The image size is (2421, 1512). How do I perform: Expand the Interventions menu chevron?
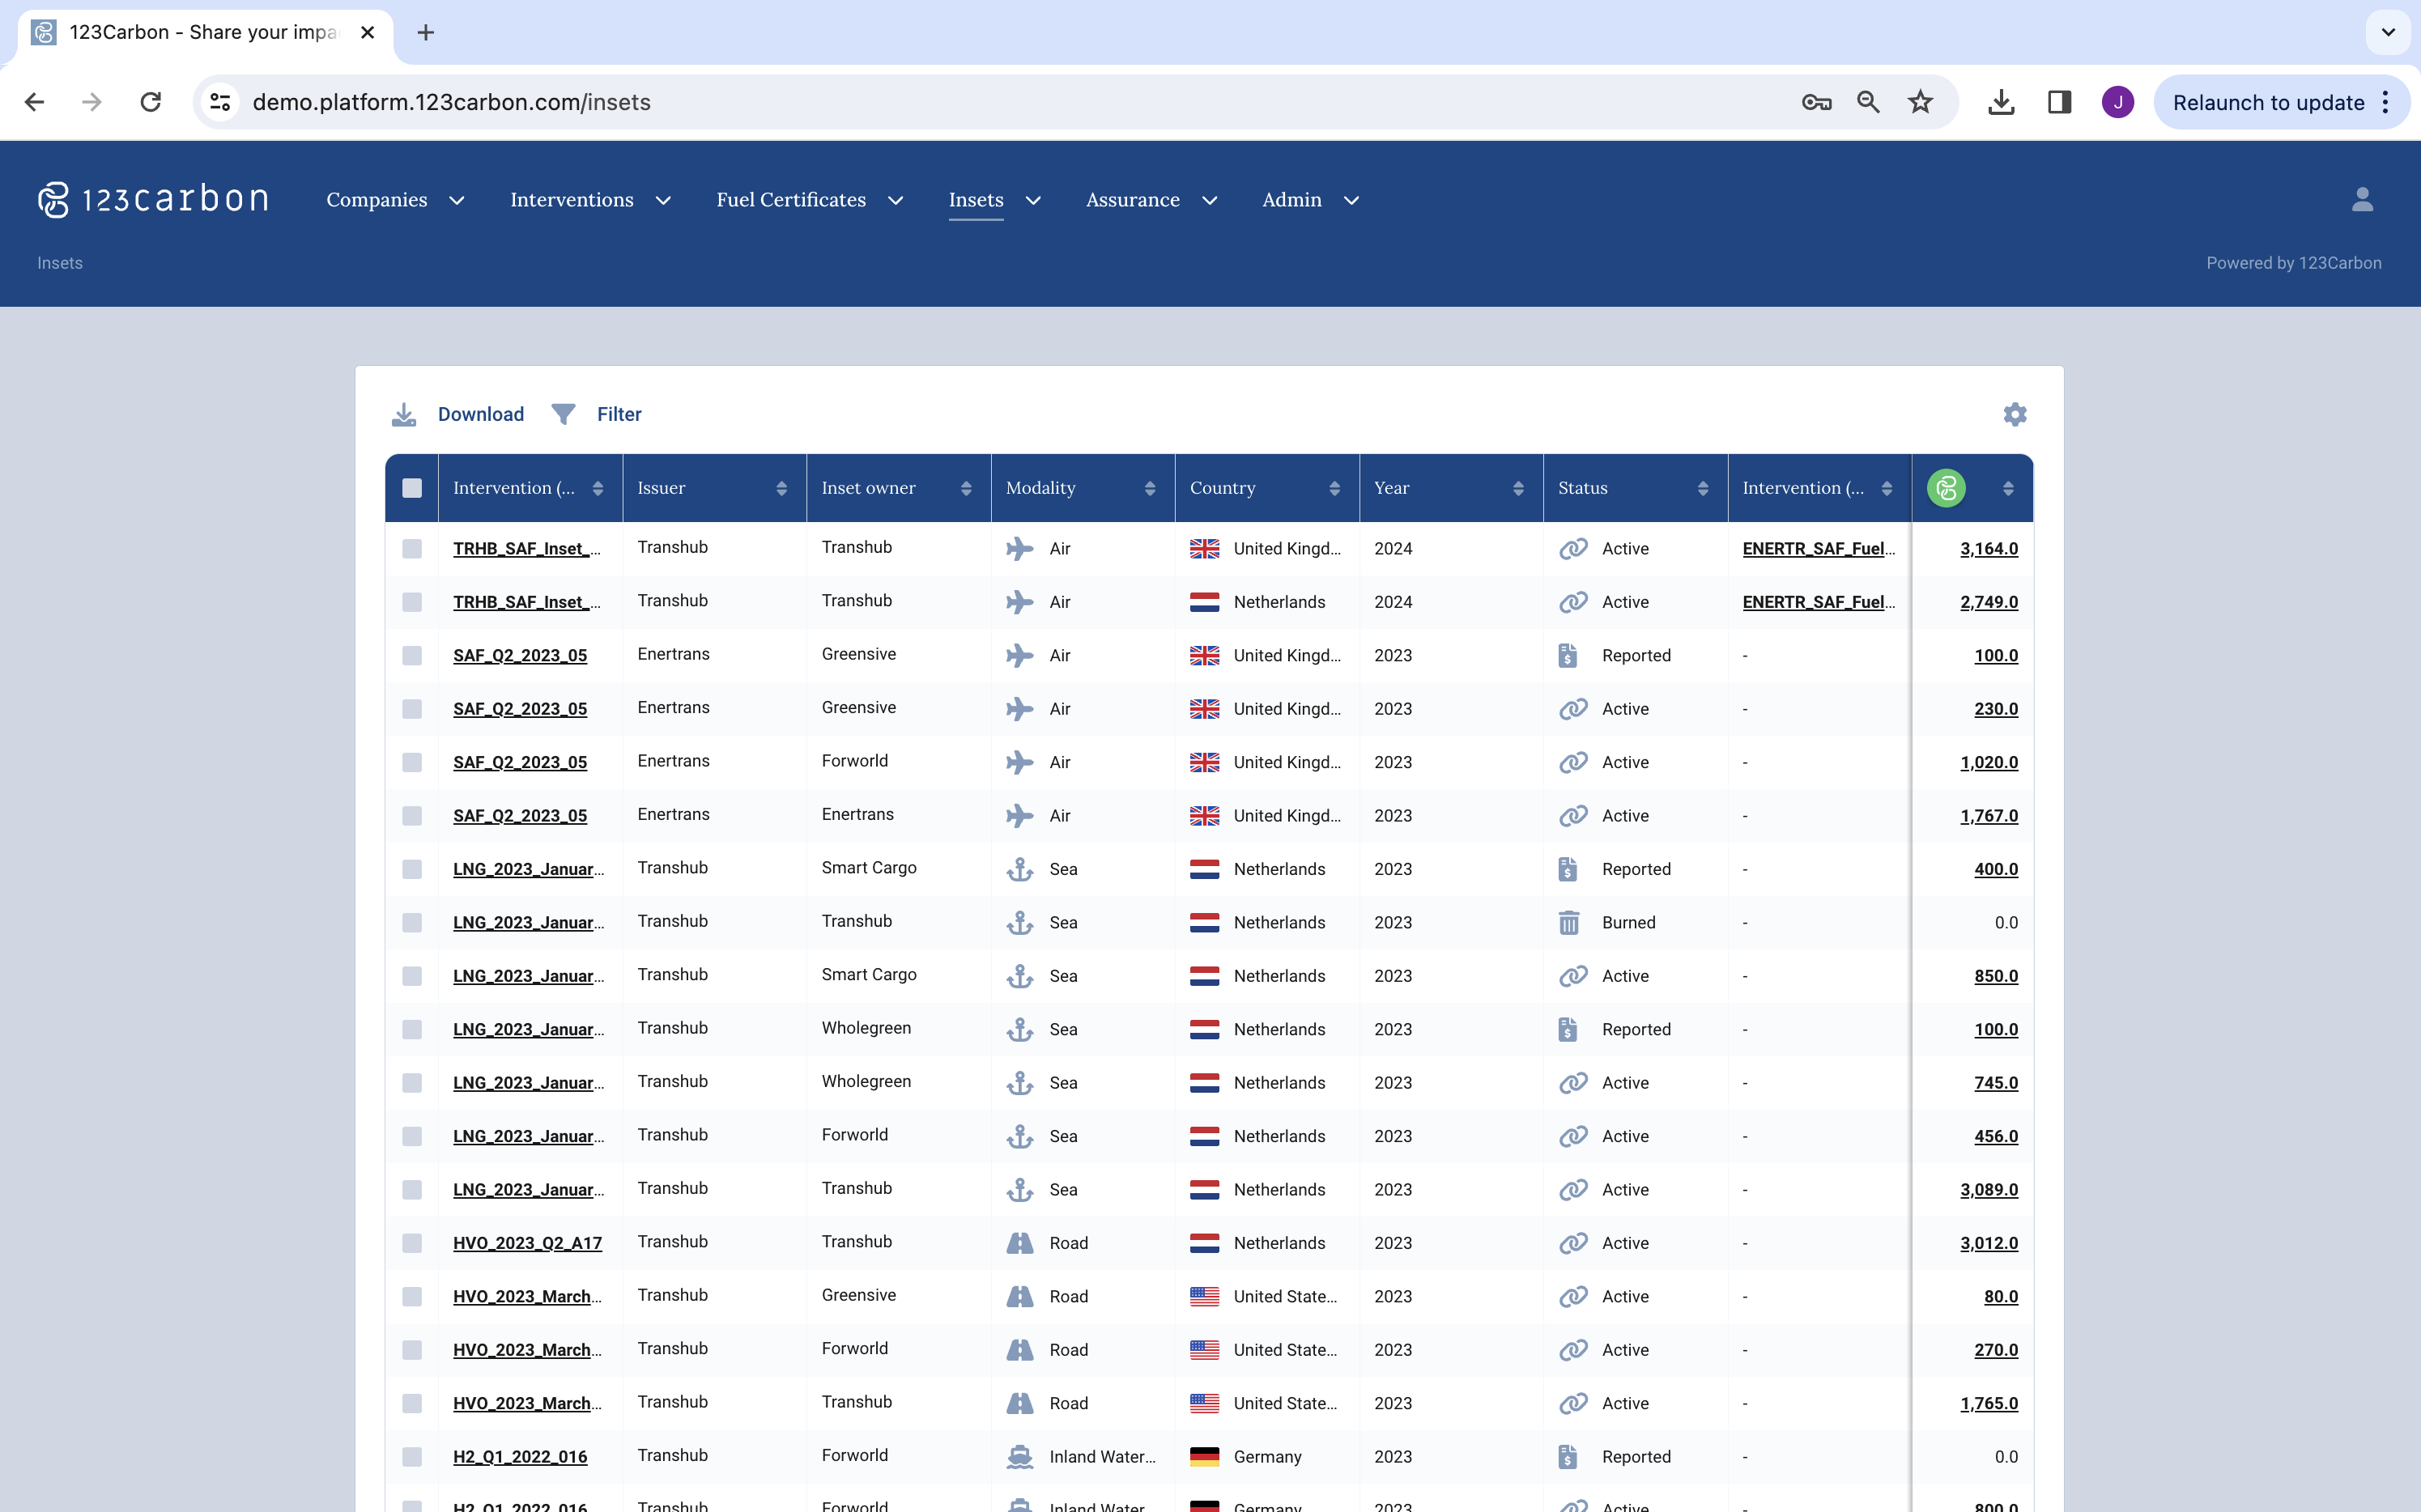[x=663, y=201]
